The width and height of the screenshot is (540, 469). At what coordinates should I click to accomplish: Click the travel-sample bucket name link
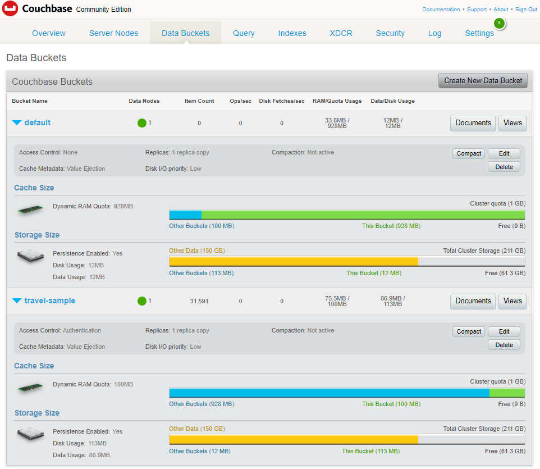pos(50,301)
